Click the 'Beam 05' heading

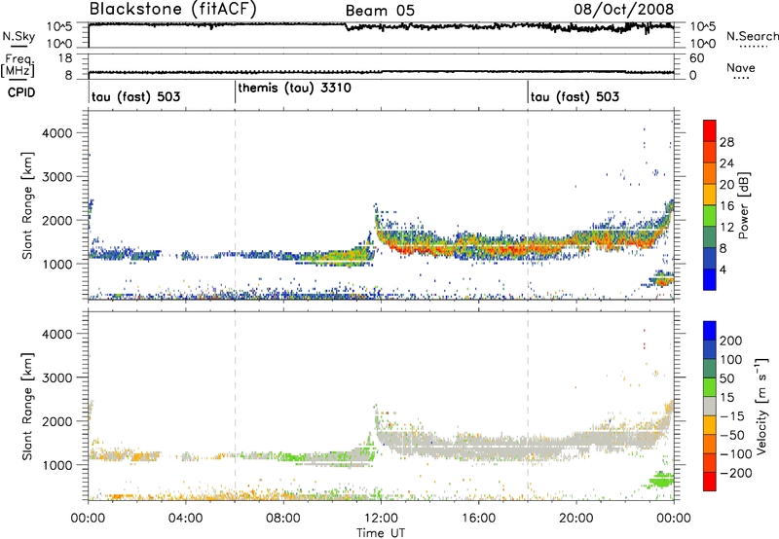click(380, 11)
